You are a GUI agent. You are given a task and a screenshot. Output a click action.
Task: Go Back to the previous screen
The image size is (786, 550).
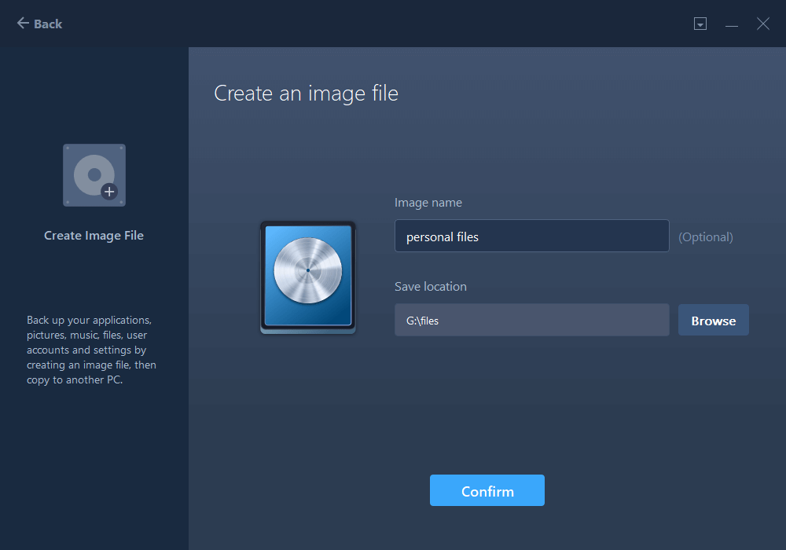[39, 24]
